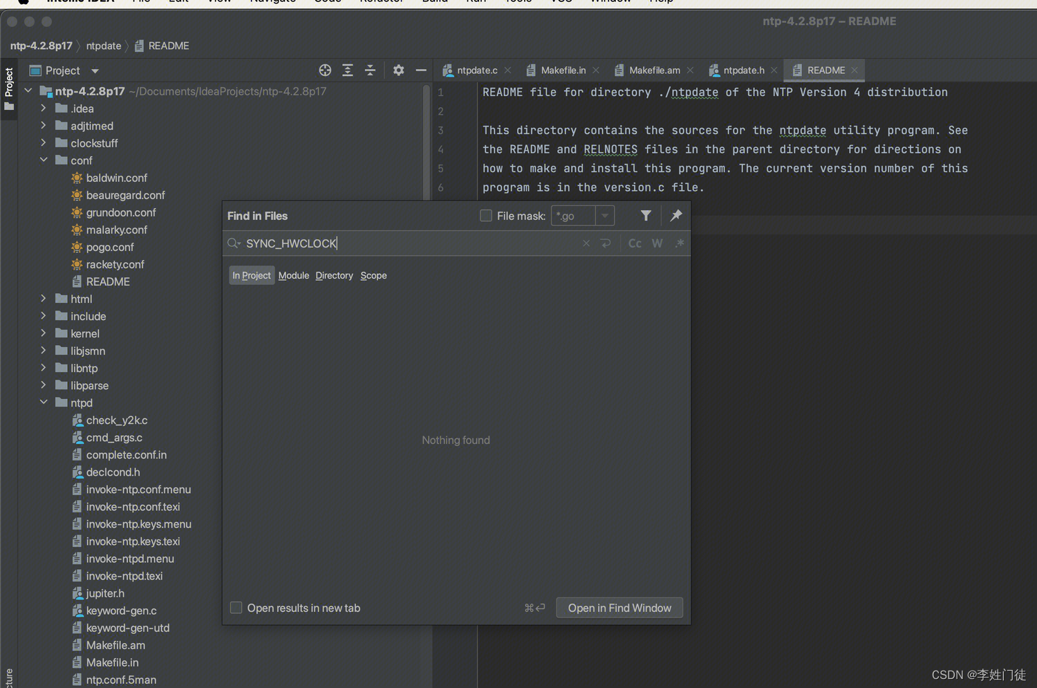This screenshot has height=688, width=1037.
Task: Select the In Project search scope
Action: pyautogui.click(x=252, y=275)
